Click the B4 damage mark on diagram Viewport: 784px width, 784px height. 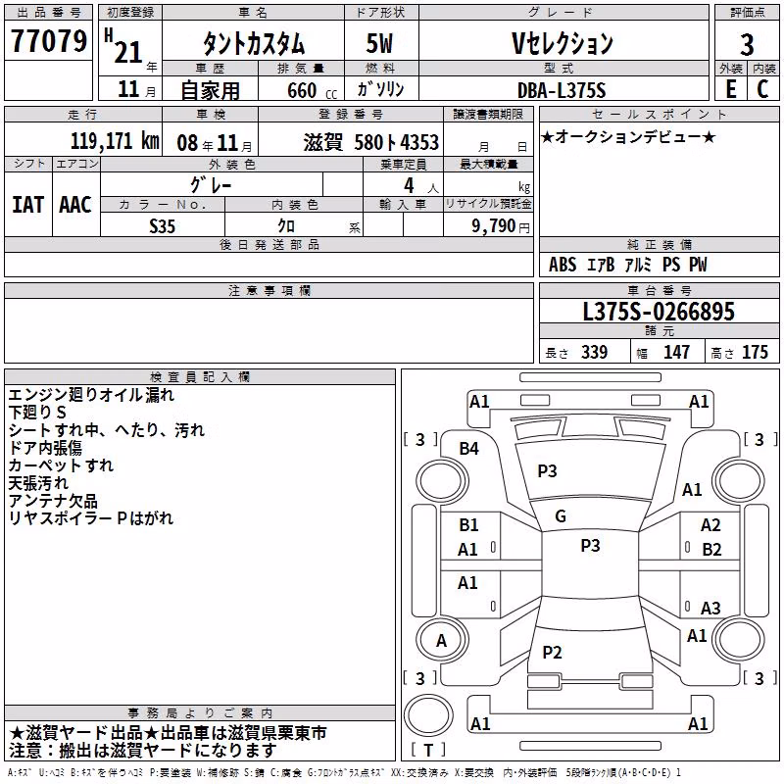(x=469, y=449)
